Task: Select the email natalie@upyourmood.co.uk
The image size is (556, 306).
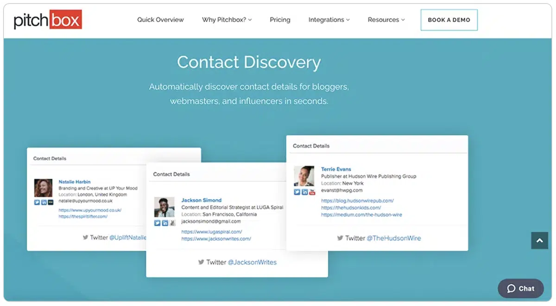Action: point(85,201)
